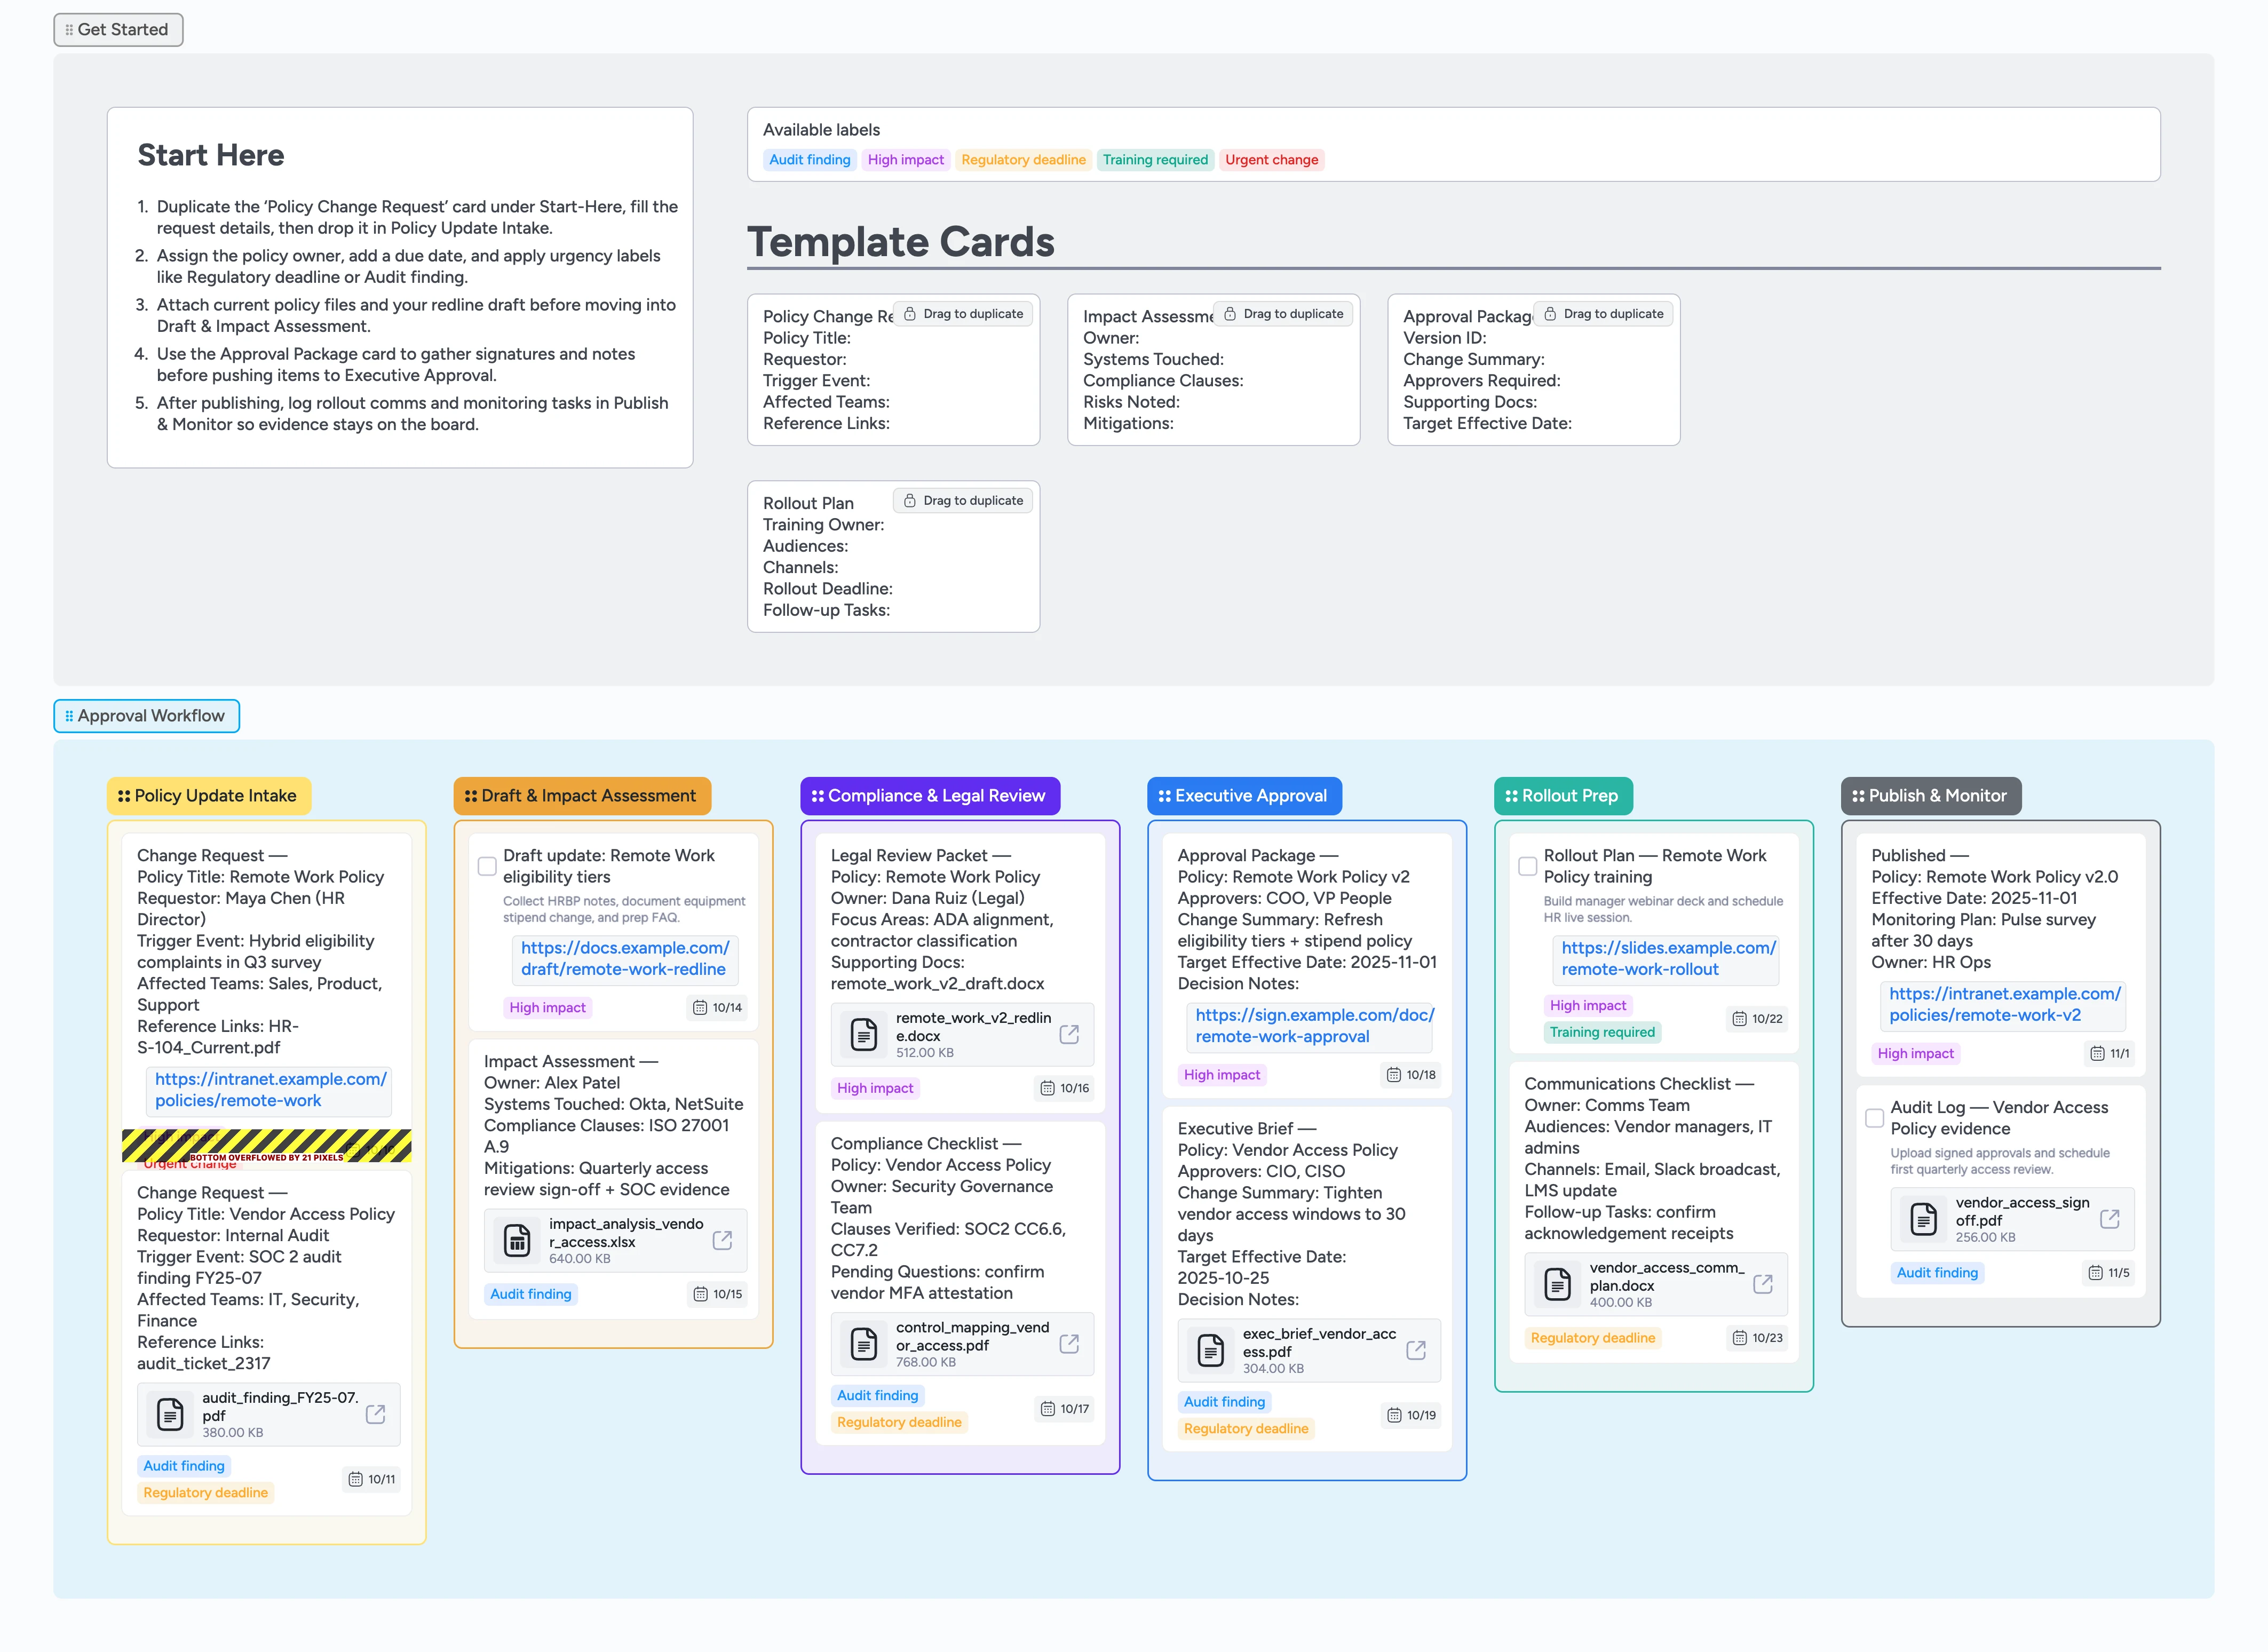Click the drag handle icon beside Approval Workflow
Viewport: 2268px width, 1652px height.
click(69, 716)
